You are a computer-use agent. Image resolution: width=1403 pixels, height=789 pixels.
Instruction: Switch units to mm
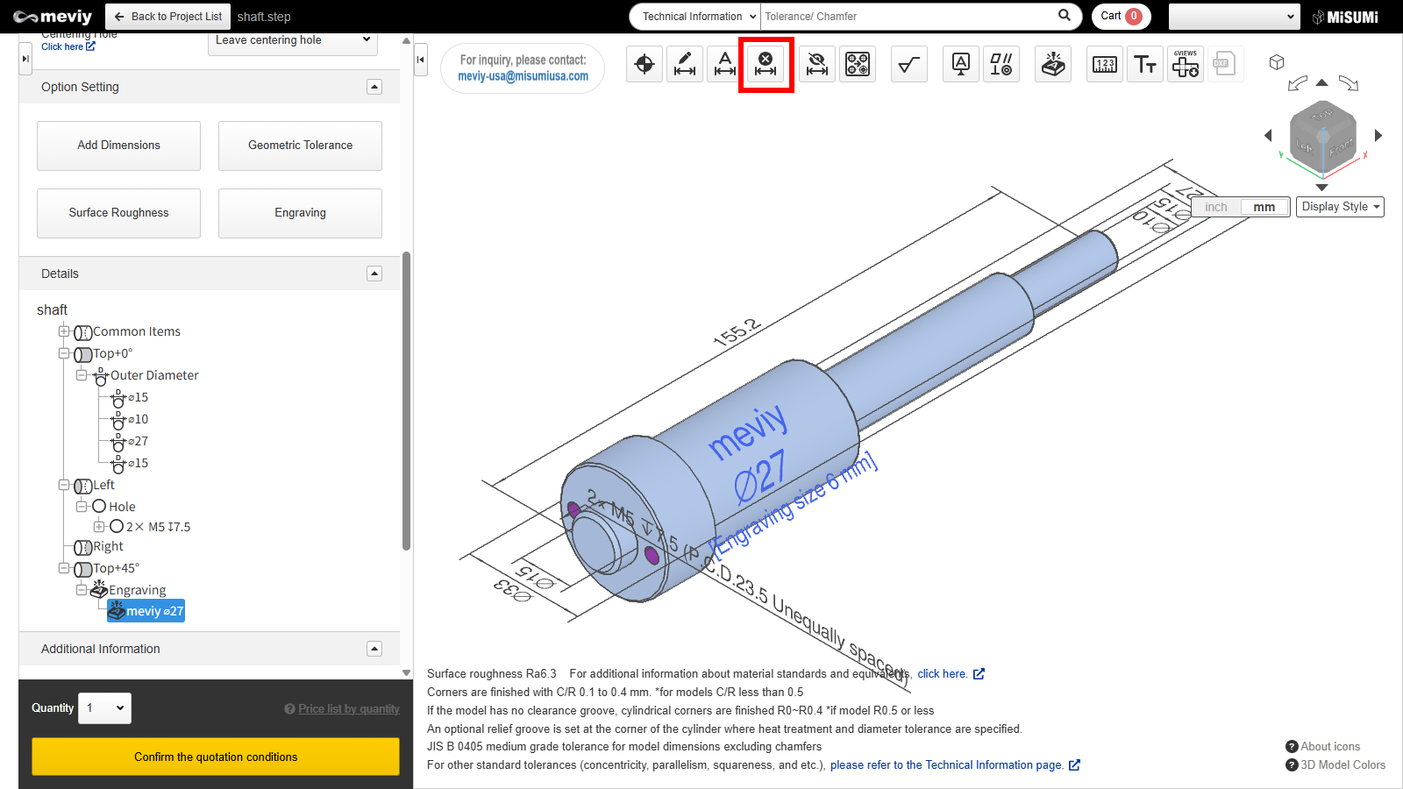coord(1264,207)
